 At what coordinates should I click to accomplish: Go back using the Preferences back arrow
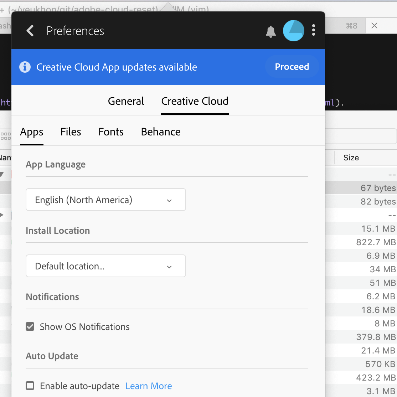(x=30, y=31)
